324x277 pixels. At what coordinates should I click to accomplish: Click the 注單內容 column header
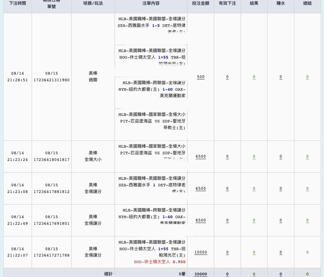click(151, 3)
